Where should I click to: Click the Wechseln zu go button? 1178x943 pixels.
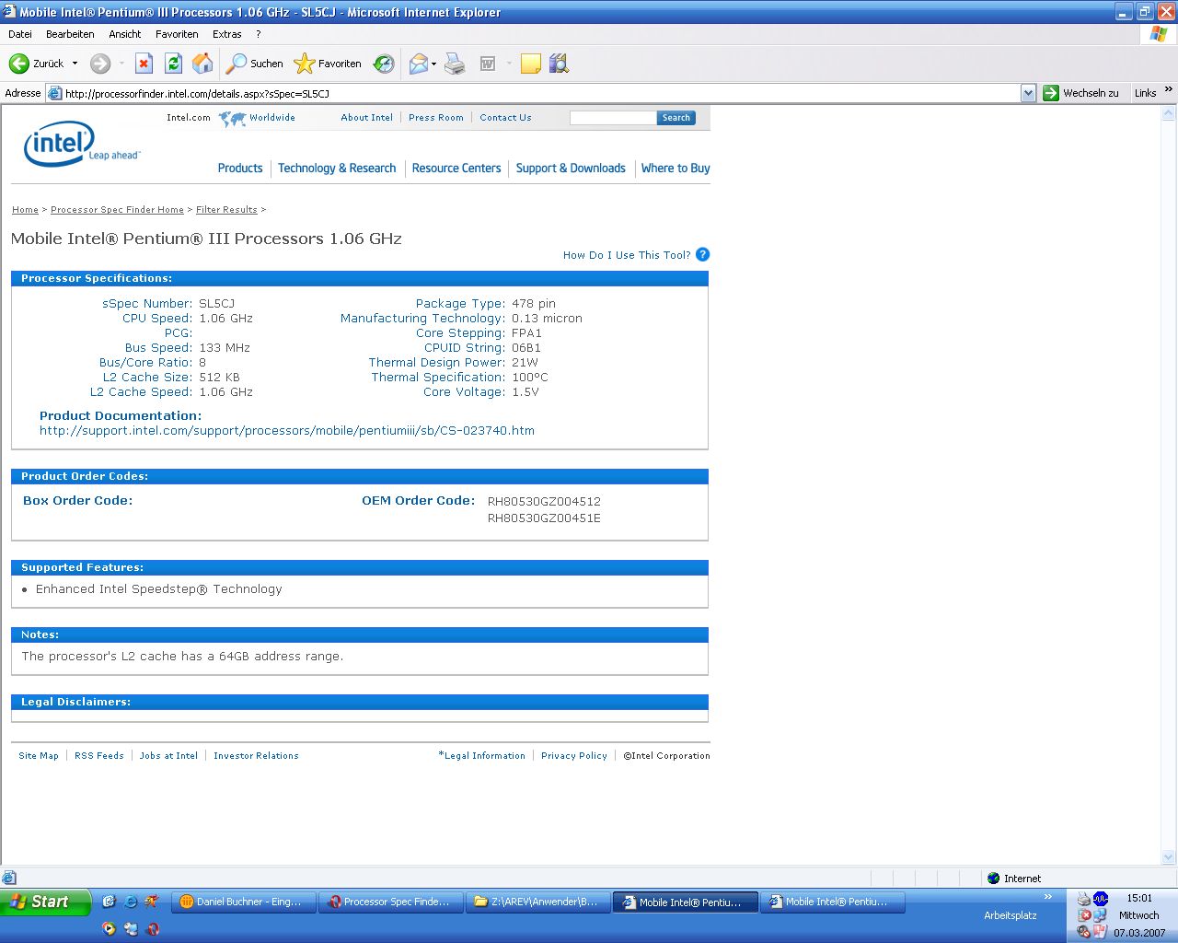[1081, 93]
